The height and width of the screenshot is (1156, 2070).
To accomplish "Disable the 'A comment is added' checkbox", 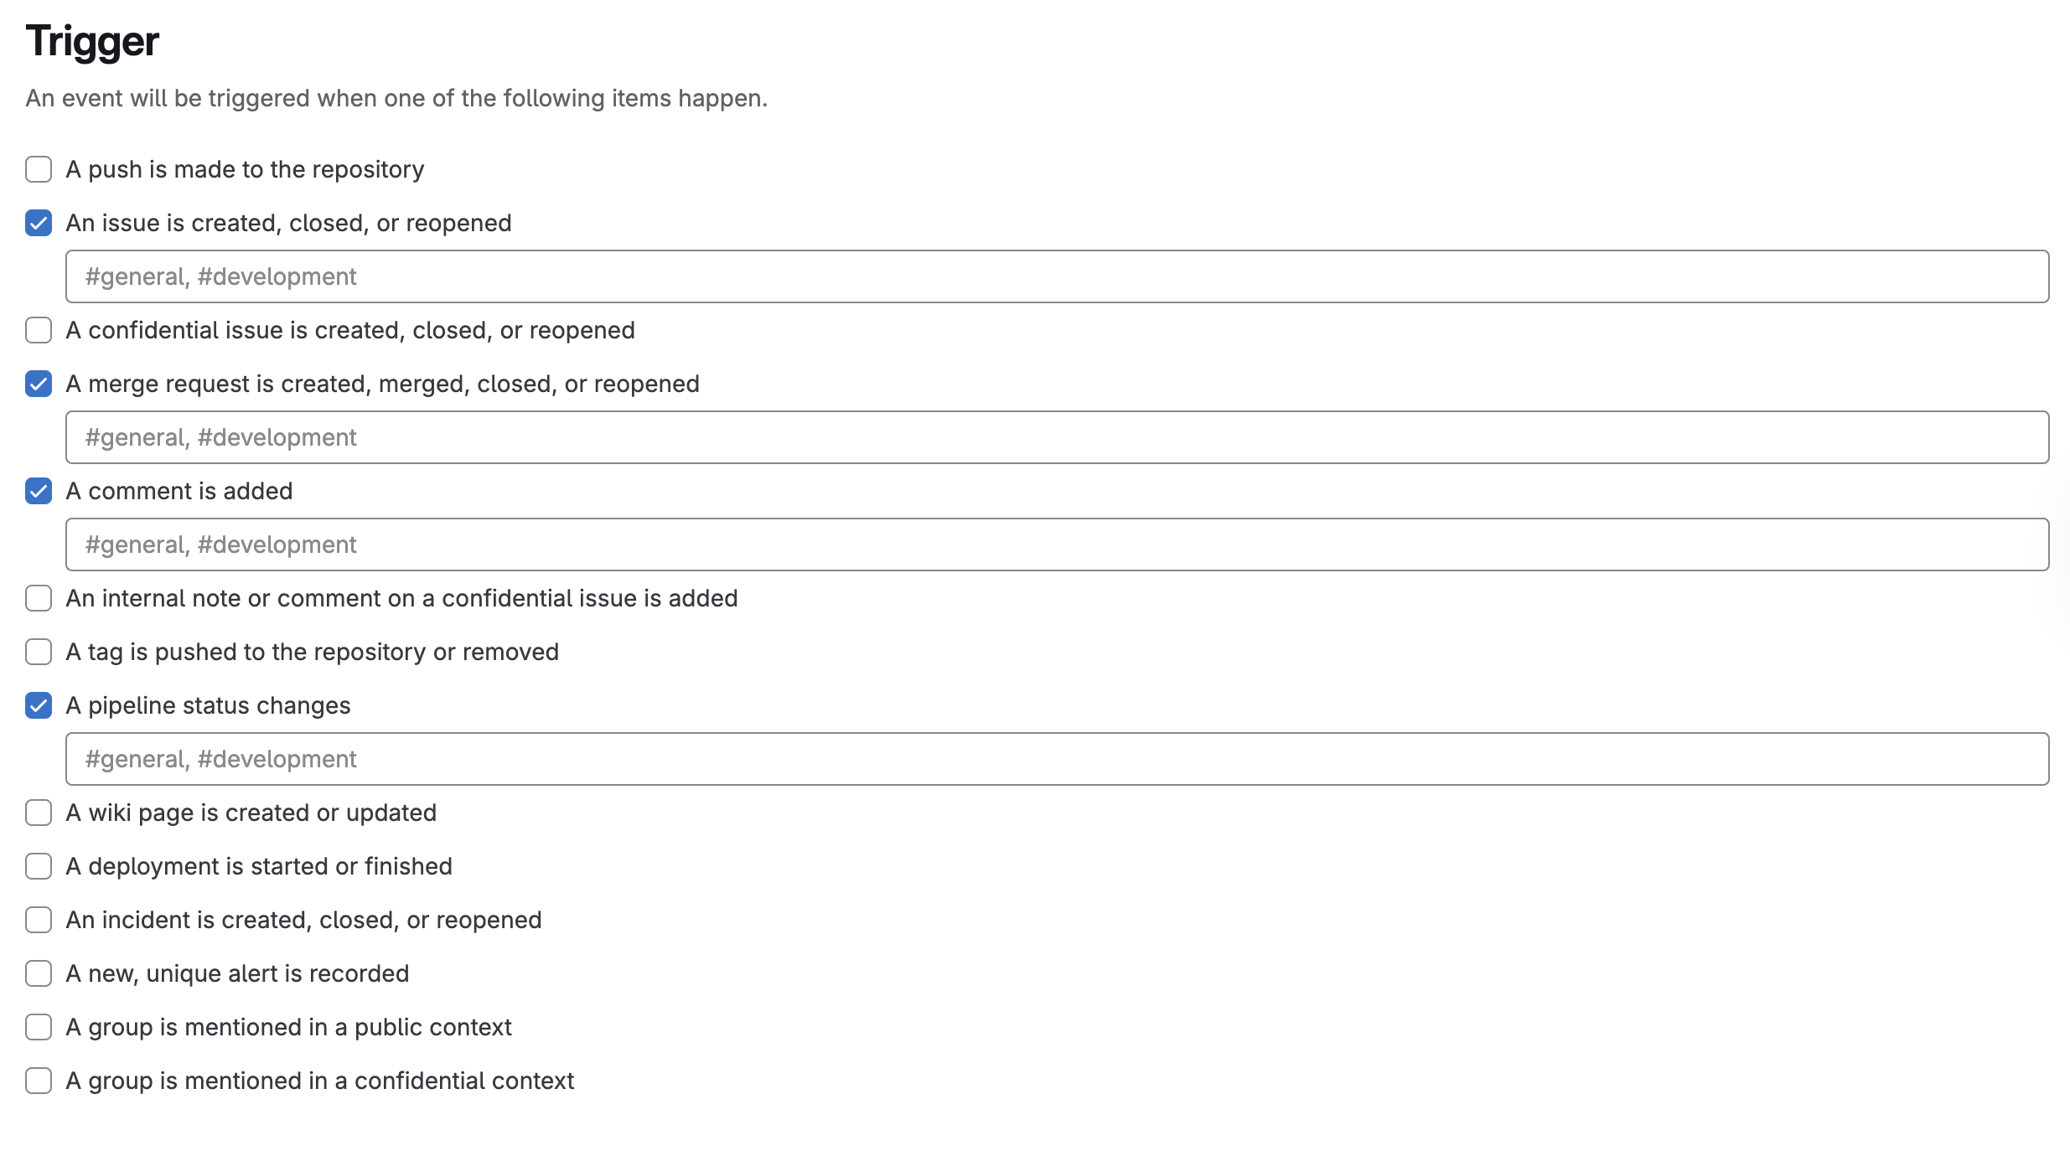I will 39,491.
